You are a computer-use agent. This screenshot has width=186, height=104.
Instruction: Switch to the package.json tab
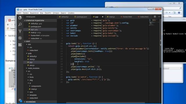coord(81,17)
